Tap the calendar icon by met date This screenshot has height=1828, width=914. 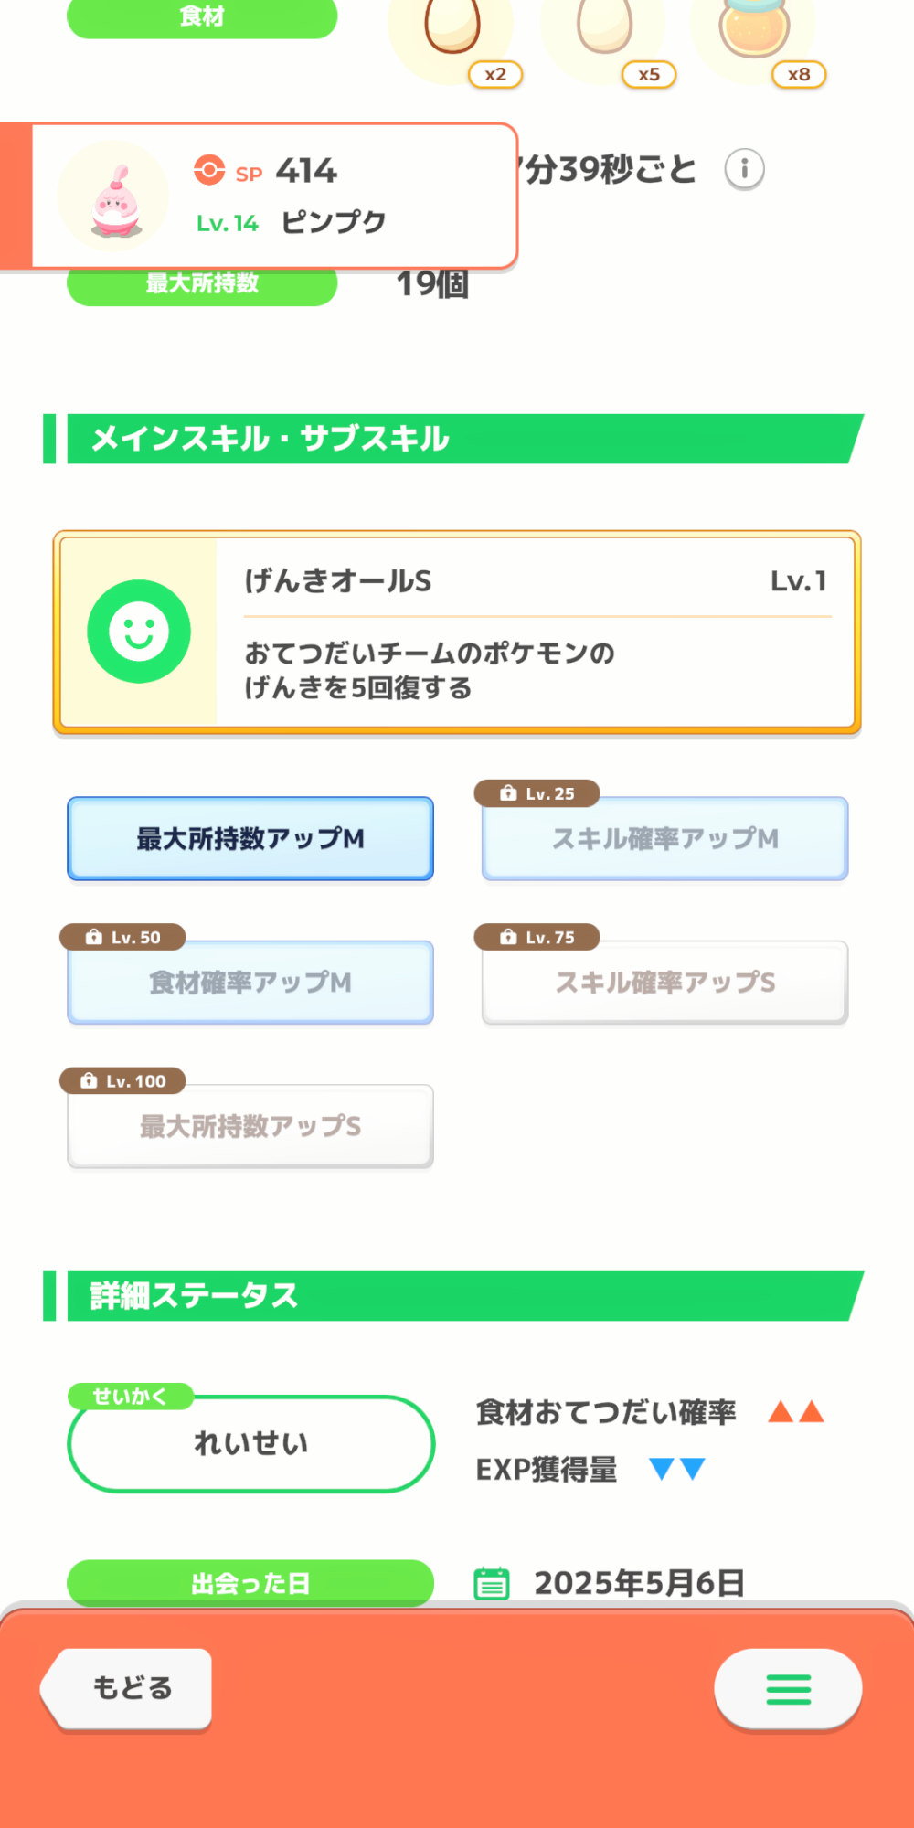tap(492, 1583)
